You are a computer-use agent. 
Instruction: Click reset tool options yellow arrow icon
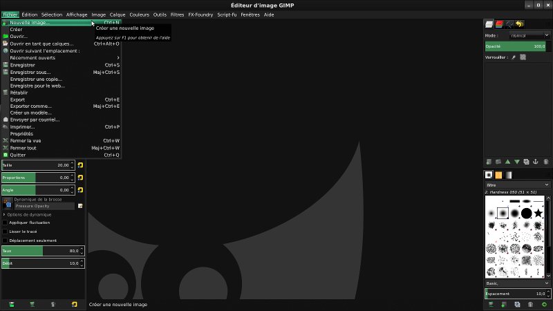point(75,304)
